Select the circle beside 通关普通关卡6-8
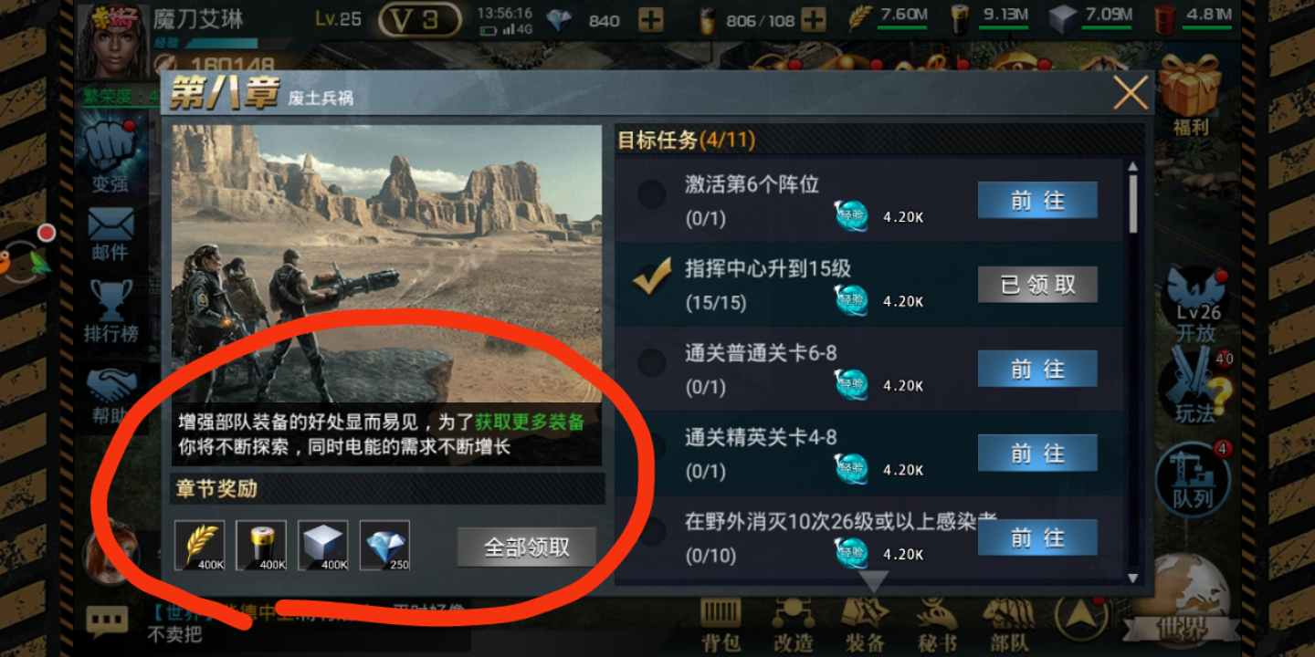The height and width of the screenshot is (657, 1315). click(651, 363)
